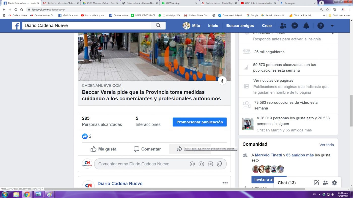Add a sticker to the comment
Image resolution: width=353 pixels, height=198 pixels.
tap(219, 164)
